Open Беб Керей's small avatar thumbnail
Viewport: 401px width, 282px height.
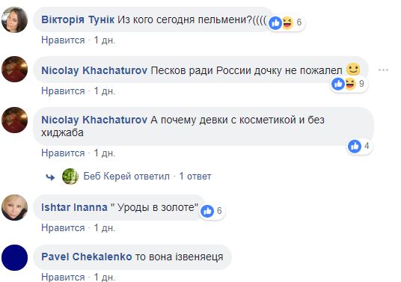70,177
